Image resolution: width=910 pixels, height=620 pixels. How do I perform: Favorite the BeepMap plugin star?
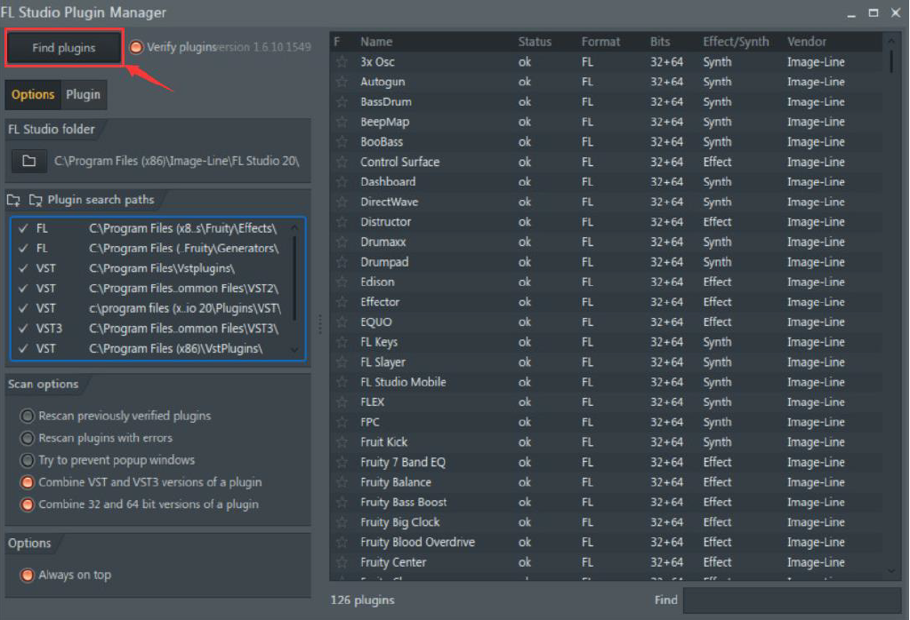tap(342, 122)
